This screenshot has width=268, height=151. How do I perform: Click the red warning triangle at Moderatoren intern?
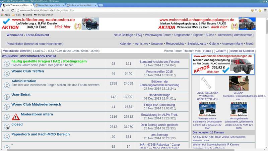15,117
